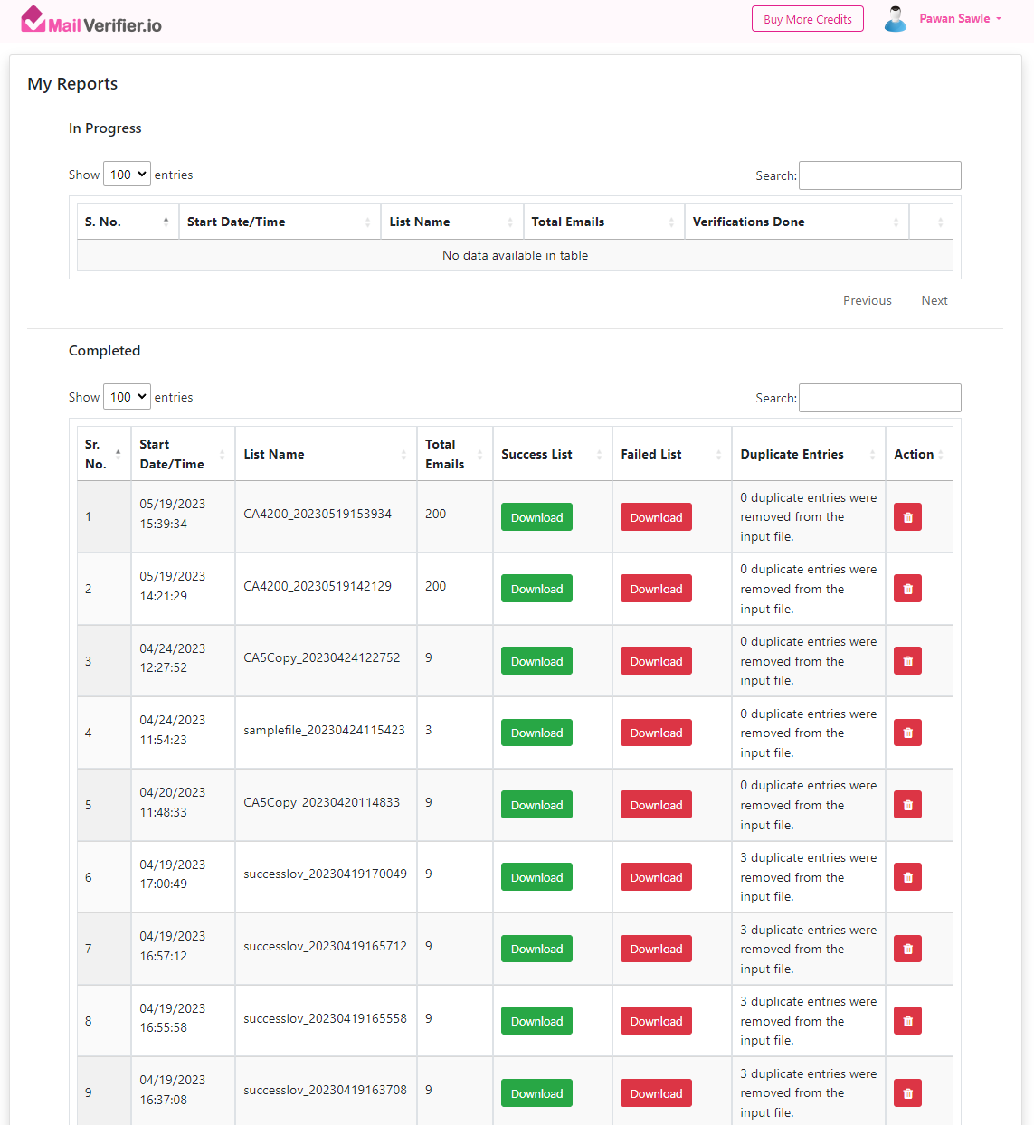Sort Completed table by Failed List
The image size is (1034, 1125).
pyautogui.click(x=672, y=454)
